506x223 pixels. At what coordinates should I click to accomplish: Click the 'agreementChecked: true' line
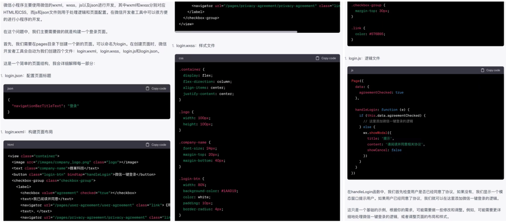381,93
